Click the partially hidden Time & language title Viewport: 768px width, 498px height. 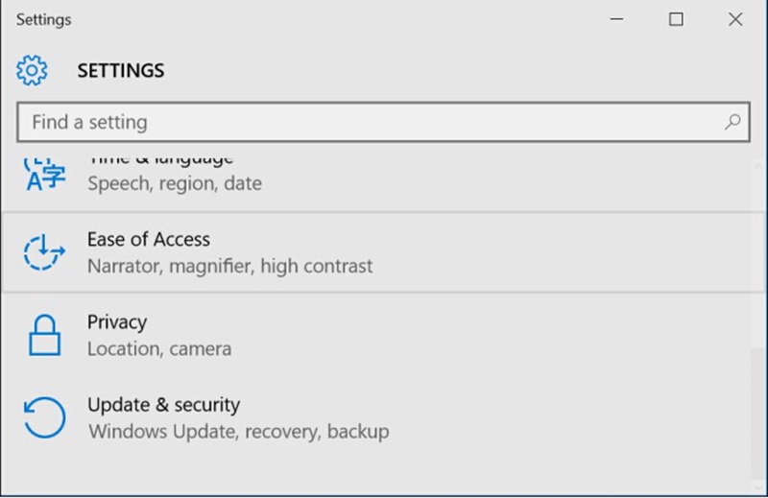pos(160,157)
